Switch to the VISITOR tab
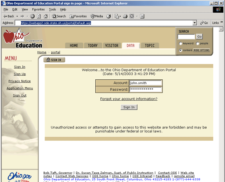Image resolution: width=225 pixels, height=182 pixels. click(112, 45)
